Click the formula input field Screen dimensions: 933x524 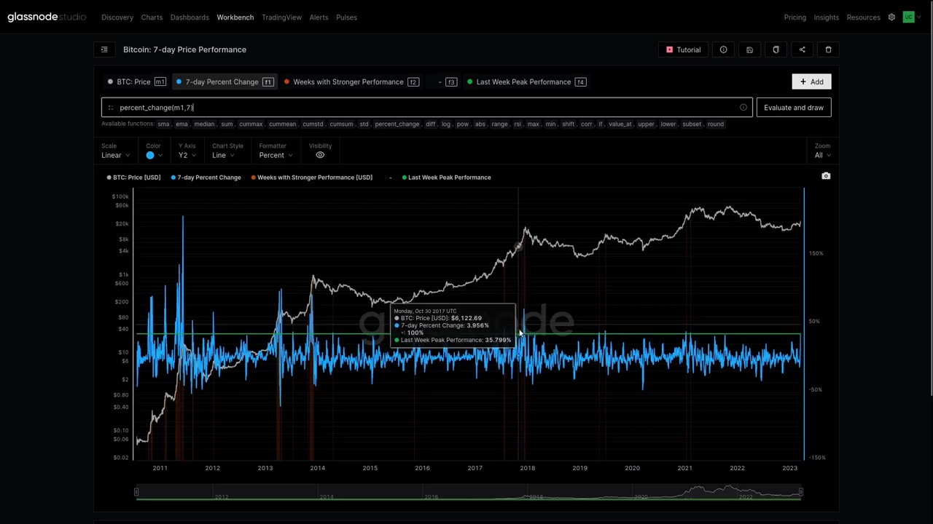pos(426,108)
